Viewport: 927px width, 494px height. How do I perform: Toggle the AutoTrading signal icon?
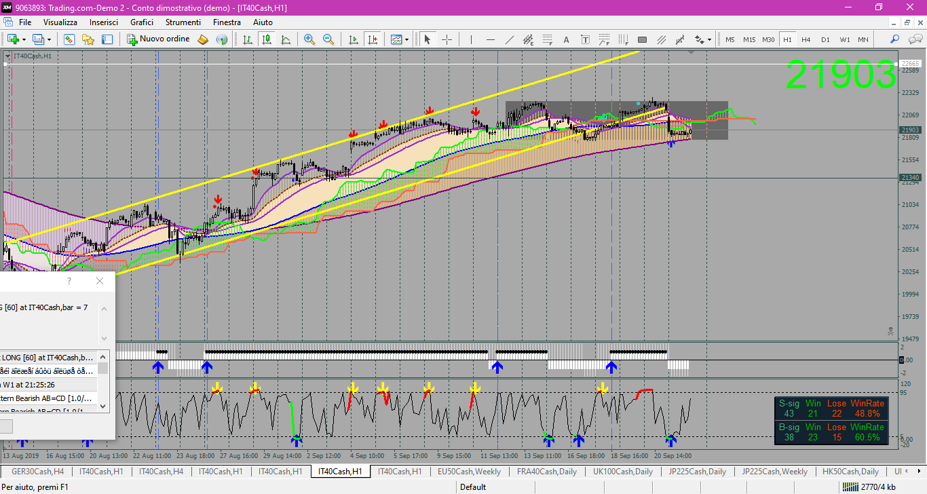pos(221,39)
